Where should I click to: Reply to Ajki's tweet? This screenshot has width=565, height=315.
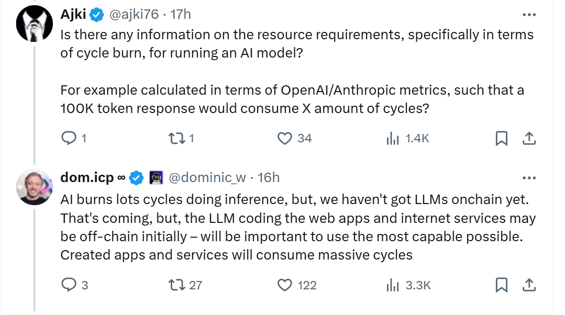pyautogui.click(x=69, y=138)
